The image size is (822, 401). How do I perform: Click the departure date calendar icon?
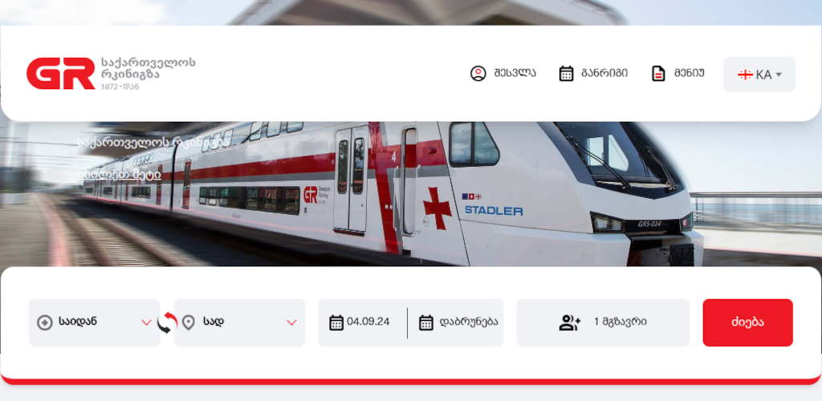336,322
